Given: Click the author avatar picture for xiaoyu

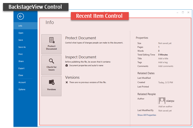Looking at the screenshot, I should pyautogui.click(x=162, y=101).
